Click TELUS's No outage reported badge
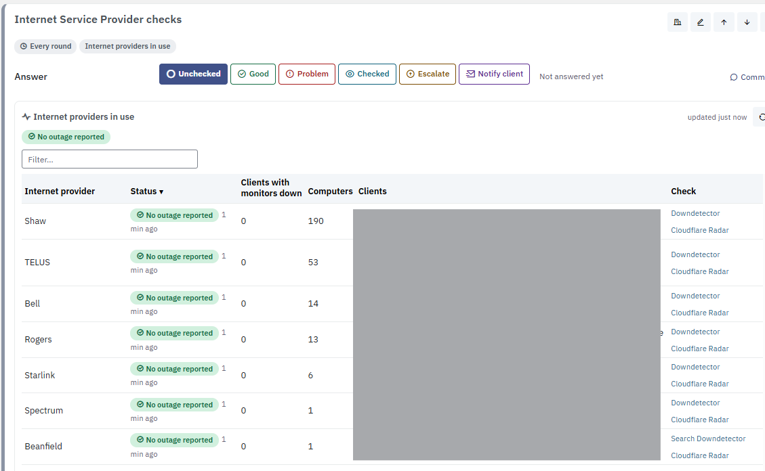Image resolution: width=765 pixels, height=471 pixels. (174, 256)
